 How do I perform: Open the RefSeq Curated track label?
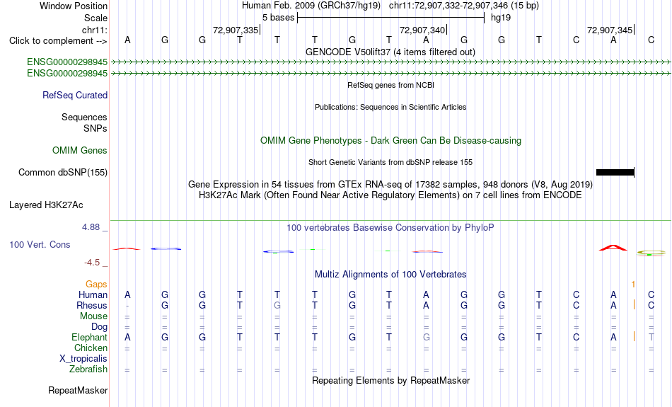75,96
